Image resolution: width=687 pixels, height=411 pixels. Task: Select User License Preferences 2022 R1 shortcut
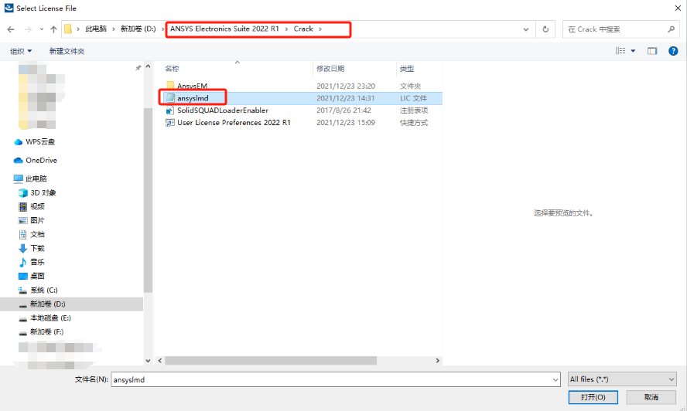pos(234,123)
